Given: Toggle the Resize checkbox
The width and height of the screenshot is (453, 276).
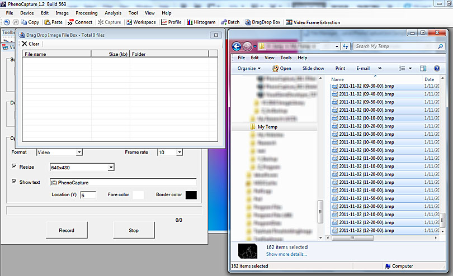Looking at the screenshot, I should pos(14,166).
